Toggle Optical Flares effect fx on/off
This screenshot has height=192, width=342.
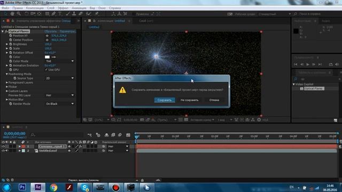(6, 31)
